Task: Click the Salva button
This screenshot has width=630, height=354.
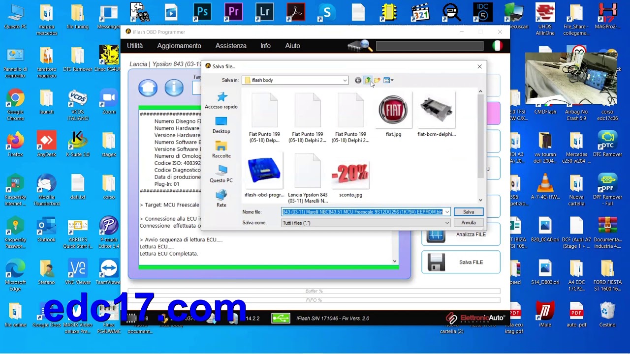Action: tap(468, 212)
